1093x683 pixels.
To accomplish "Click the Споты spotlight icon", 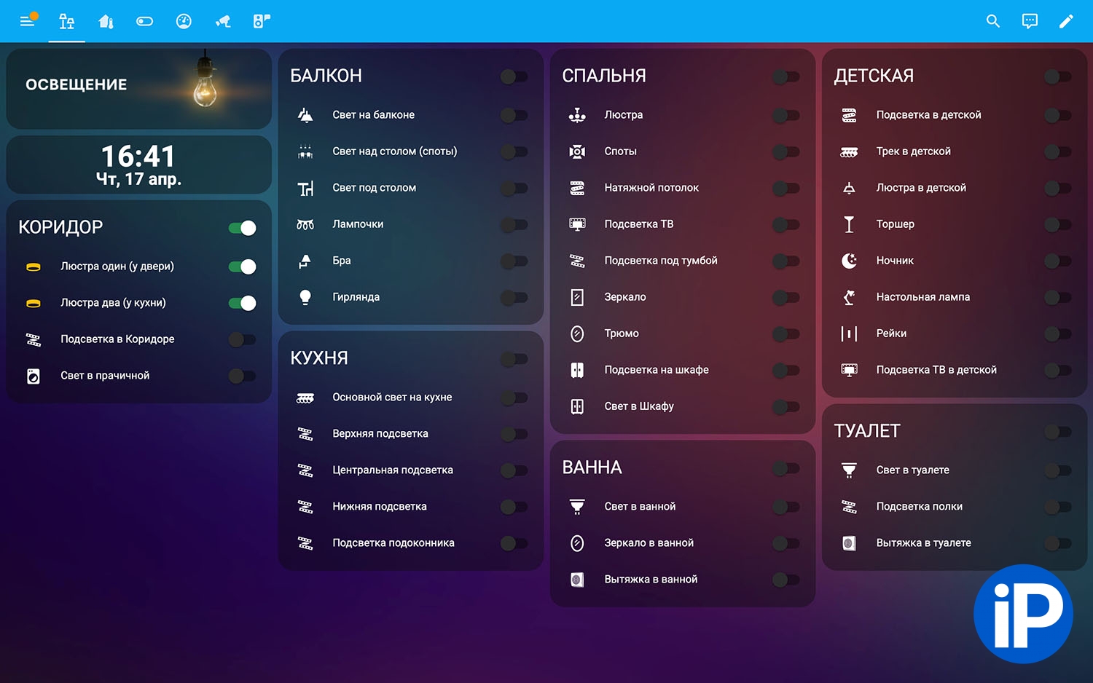I will (x=577, y=151).
